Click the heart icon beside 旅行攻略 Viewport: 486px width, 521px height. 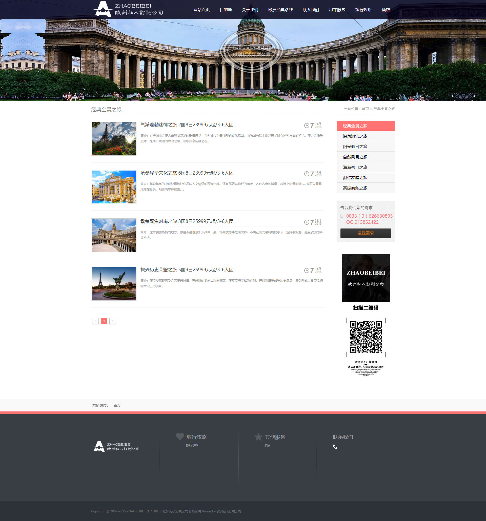point(180,436)
